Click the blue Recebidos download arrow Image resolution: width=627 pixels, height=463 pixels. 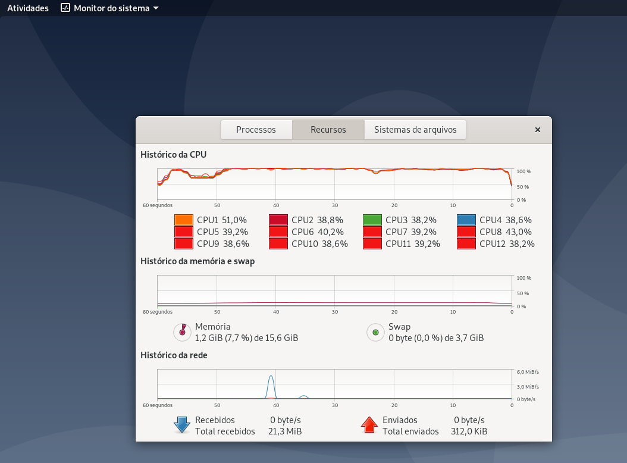click(x=182, y=425)
